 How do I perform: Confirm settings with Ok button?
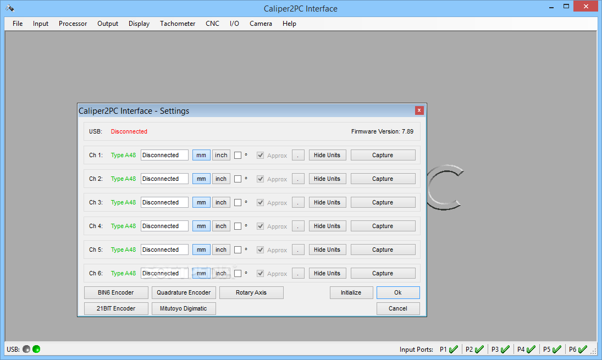397,292
